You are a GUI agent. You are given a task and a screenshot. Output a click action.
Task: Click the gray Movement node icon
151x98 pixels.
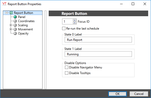pyautogui.click(x=15, y=29)
